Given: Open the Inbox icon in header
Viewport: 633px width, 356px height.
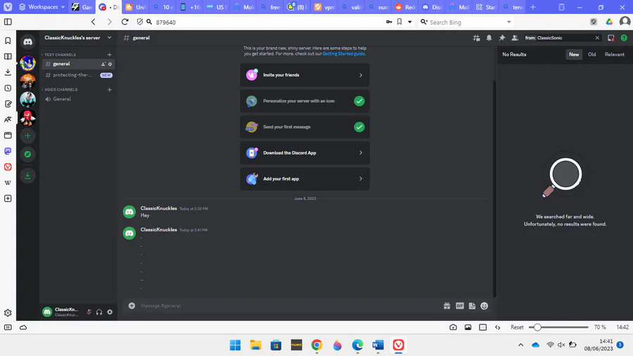Looking at the screenshot, I should (x=610, y=38).
